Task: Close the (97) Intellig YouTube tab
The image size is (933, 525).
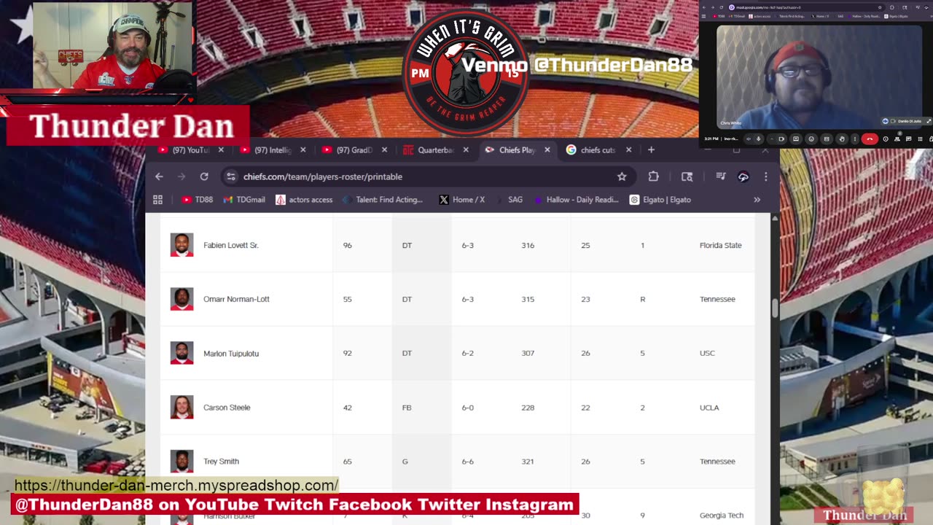Action: (x=302, y=150)
